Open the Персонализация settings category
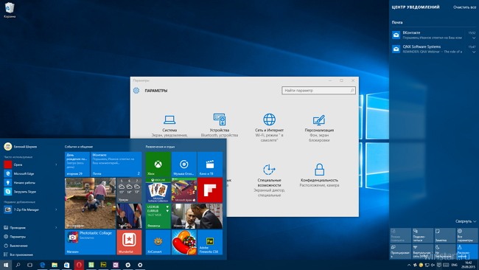 click(x=319, y=128)
